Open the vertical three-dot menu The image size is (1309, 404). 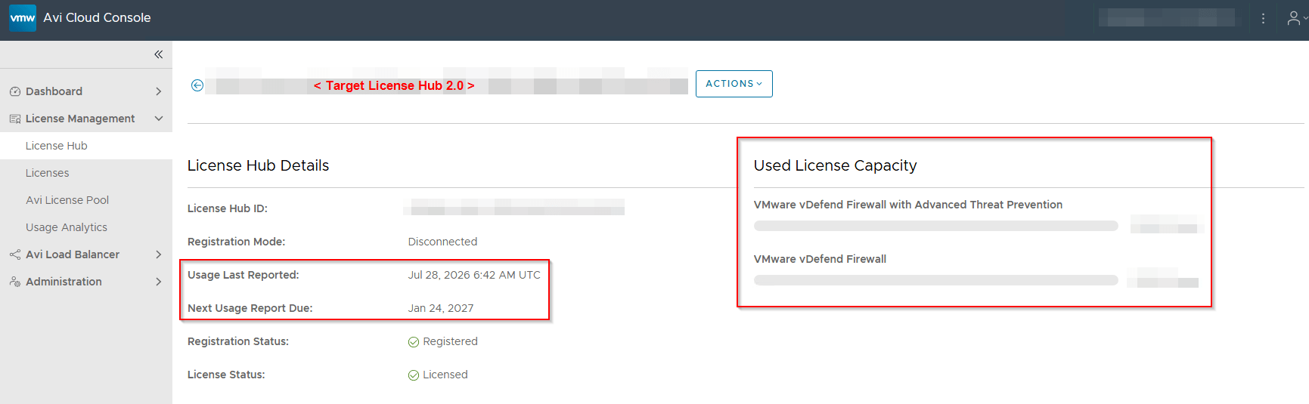pyautogui.click(x=1263, y=18)
